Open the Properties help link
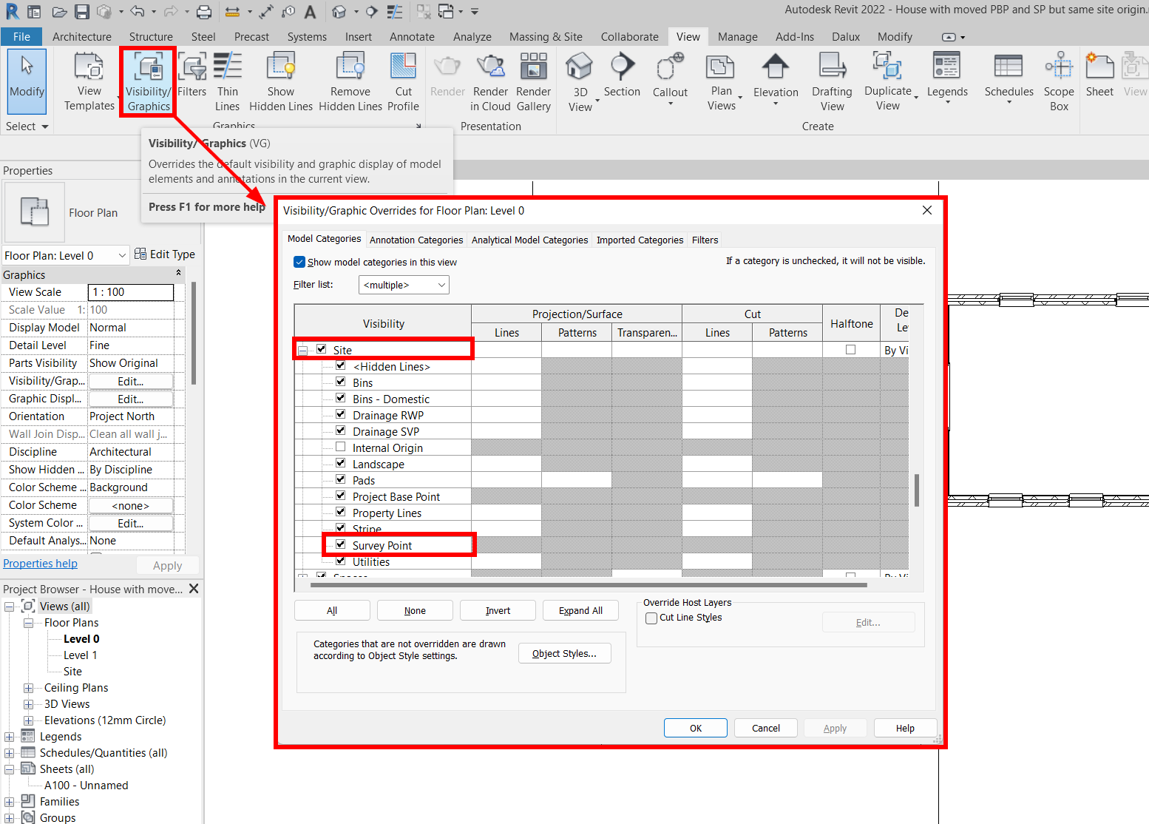Screen dimensions: 1149x824 pyautogui.click(x=41, y=564)
